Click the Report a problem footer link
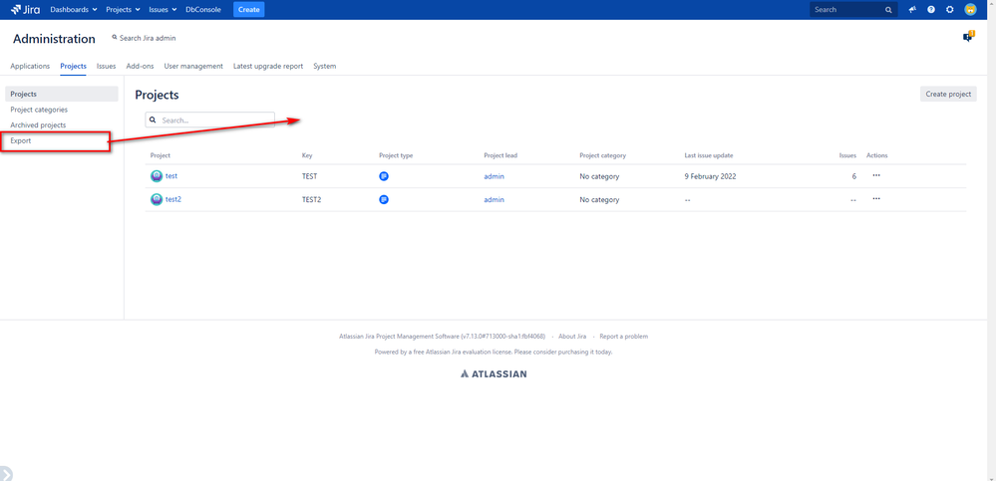 click(x=624, y=337)
